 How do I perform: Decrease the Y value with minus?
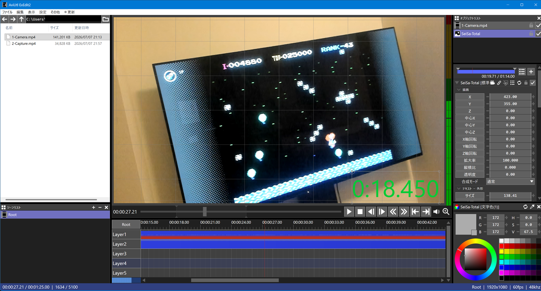[487, 104]
